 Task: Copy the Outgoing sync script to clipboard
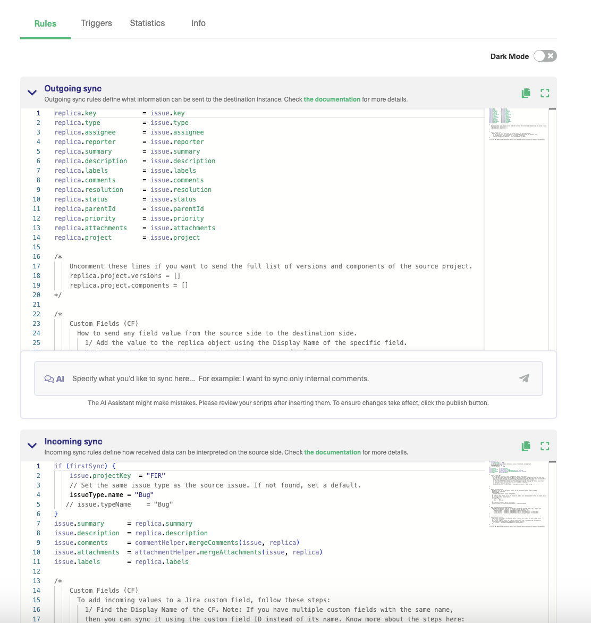point(526,92)
